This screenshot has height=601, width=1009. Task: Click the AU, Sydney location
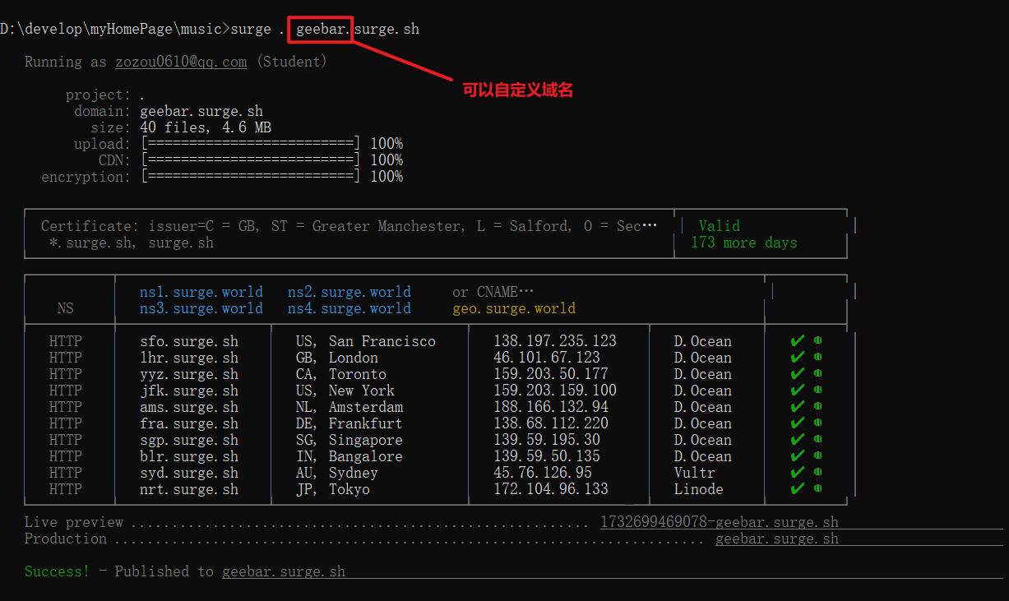[337, 473]
